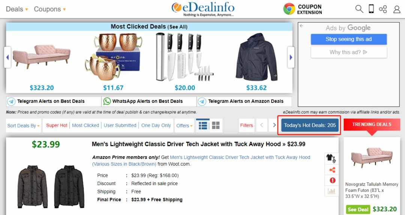The width and height of the screenshot is (405, 215).
Task: Select the Most Clicked tab
Action: click(x=85, y=125)
